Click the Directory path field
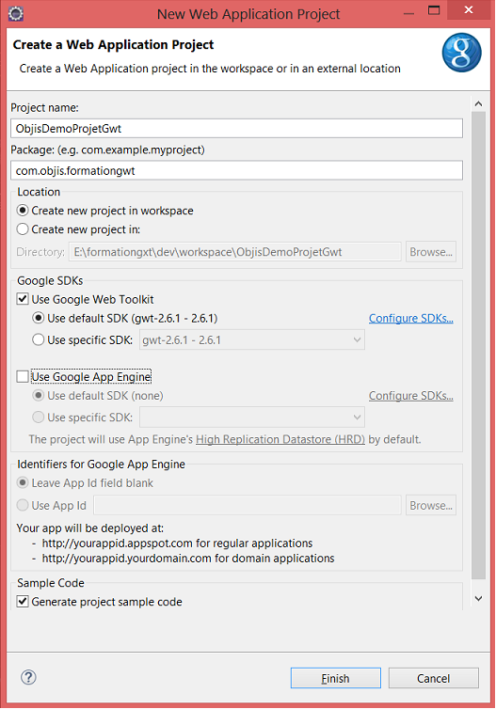This screenshot has height=709, width=496. coord(235,252)
